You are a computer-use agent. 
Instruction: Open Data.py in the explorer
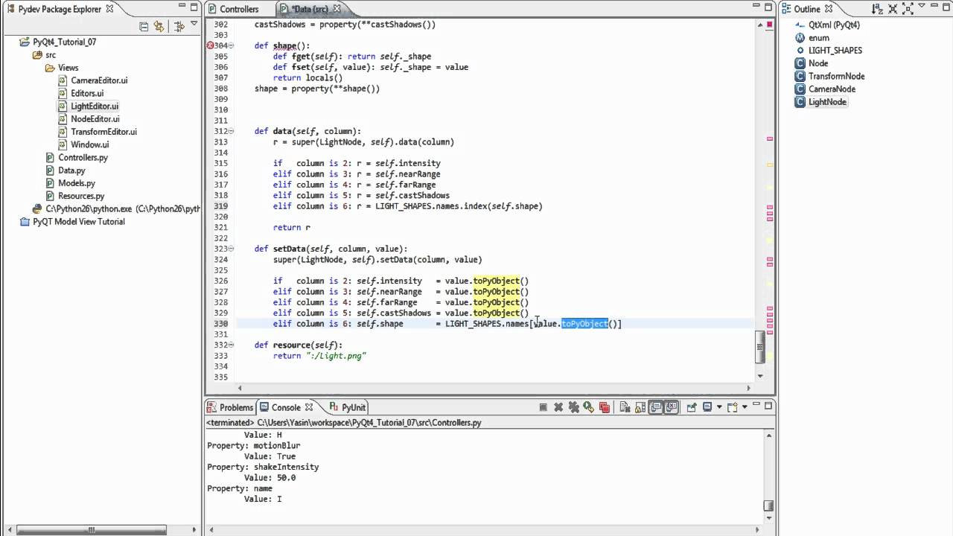click(x=71, y=170)
